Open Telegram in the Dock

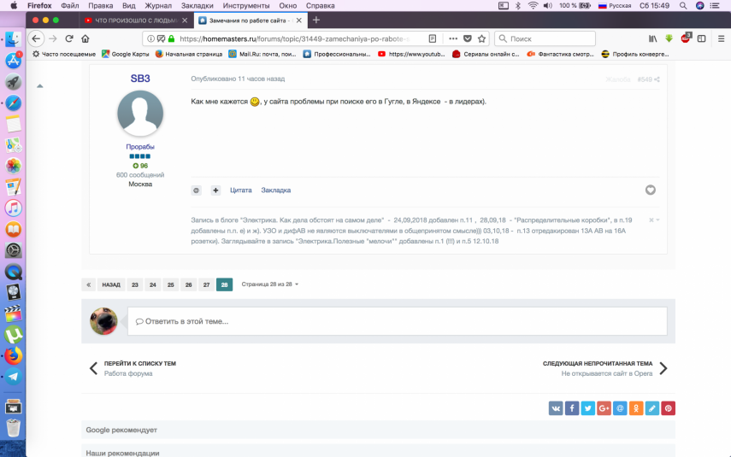tap(14, 377)
